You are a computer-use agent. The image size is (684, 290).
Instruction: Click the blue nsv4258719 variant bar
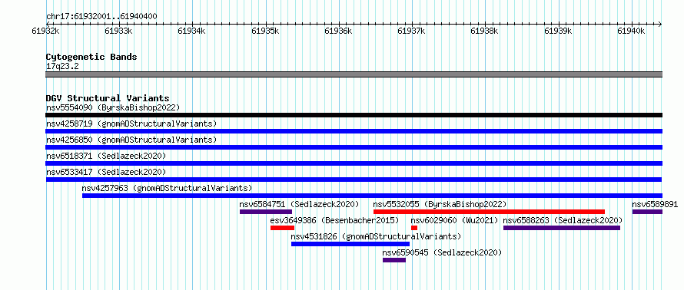click(x=354, y=131)
